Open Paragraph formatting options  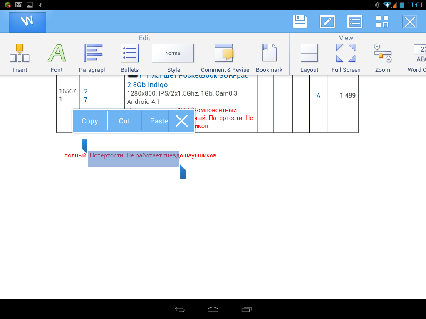coord(93,58)
